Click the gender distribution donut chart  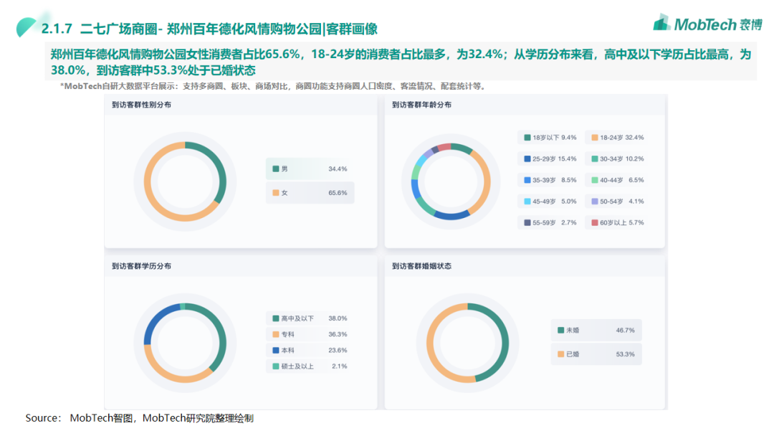(x=185, y=181)
